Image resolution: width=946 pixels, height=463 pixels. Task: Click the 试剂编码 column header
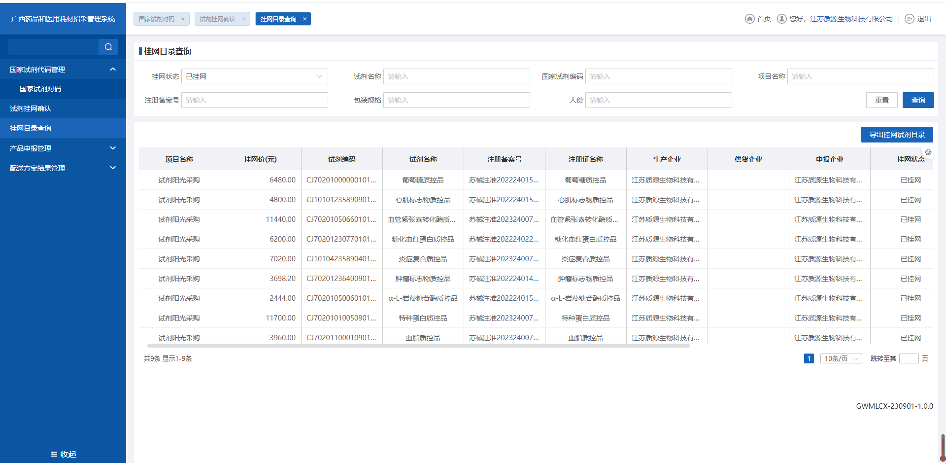point(342,159)
